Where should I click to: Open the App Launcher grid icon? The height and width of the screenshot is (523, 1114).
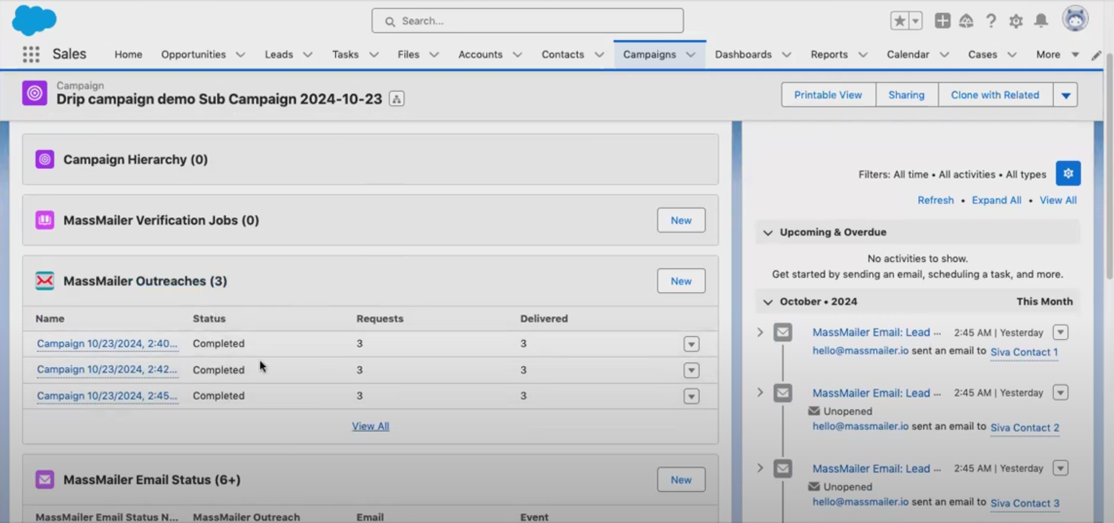pyautogui.click(x=31, y=54)
